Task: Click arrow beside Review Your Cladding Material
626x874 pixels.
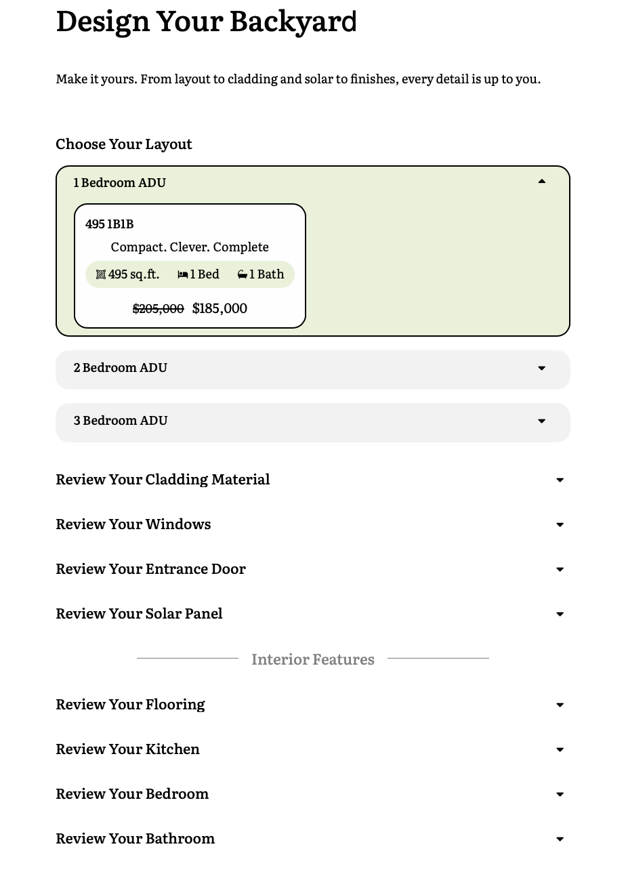Action: 560,480
